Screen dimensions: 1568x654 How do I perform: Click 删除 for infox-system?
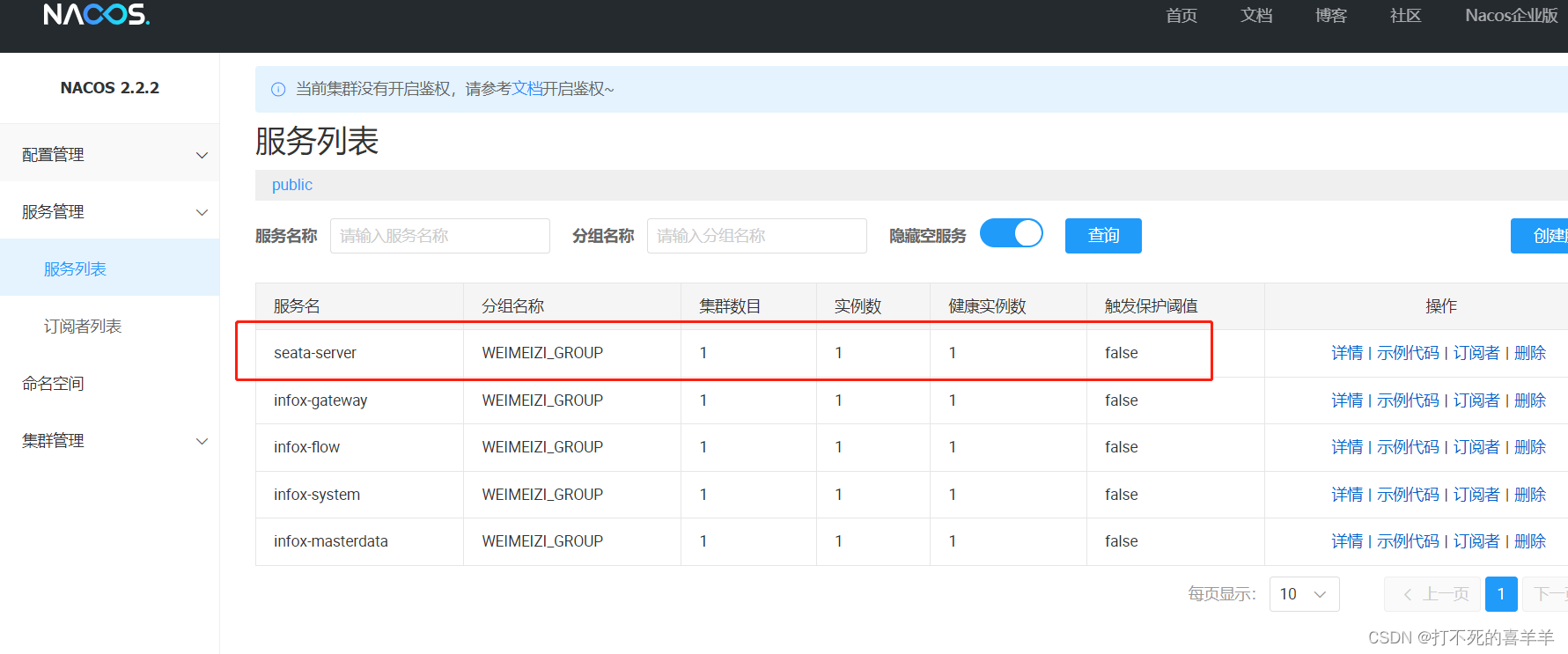click(x=1530, y=495)
